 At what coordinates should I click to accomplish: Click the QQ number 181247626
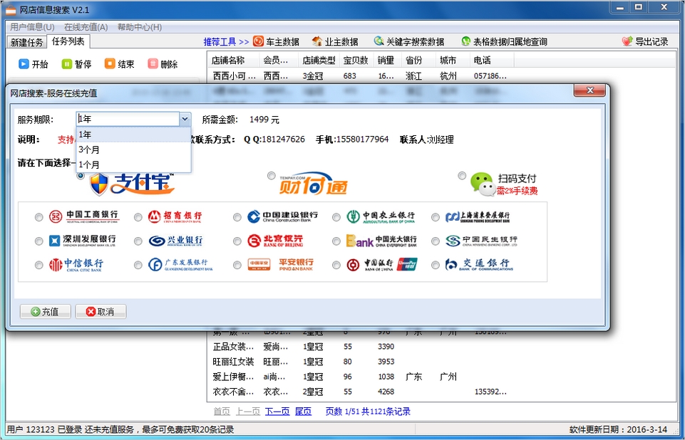click(x=283, y=140)
